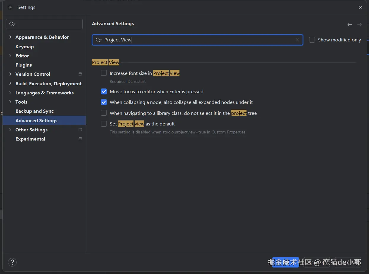
Task: Clear the Project View search text
Action: [x=298, y=40]
